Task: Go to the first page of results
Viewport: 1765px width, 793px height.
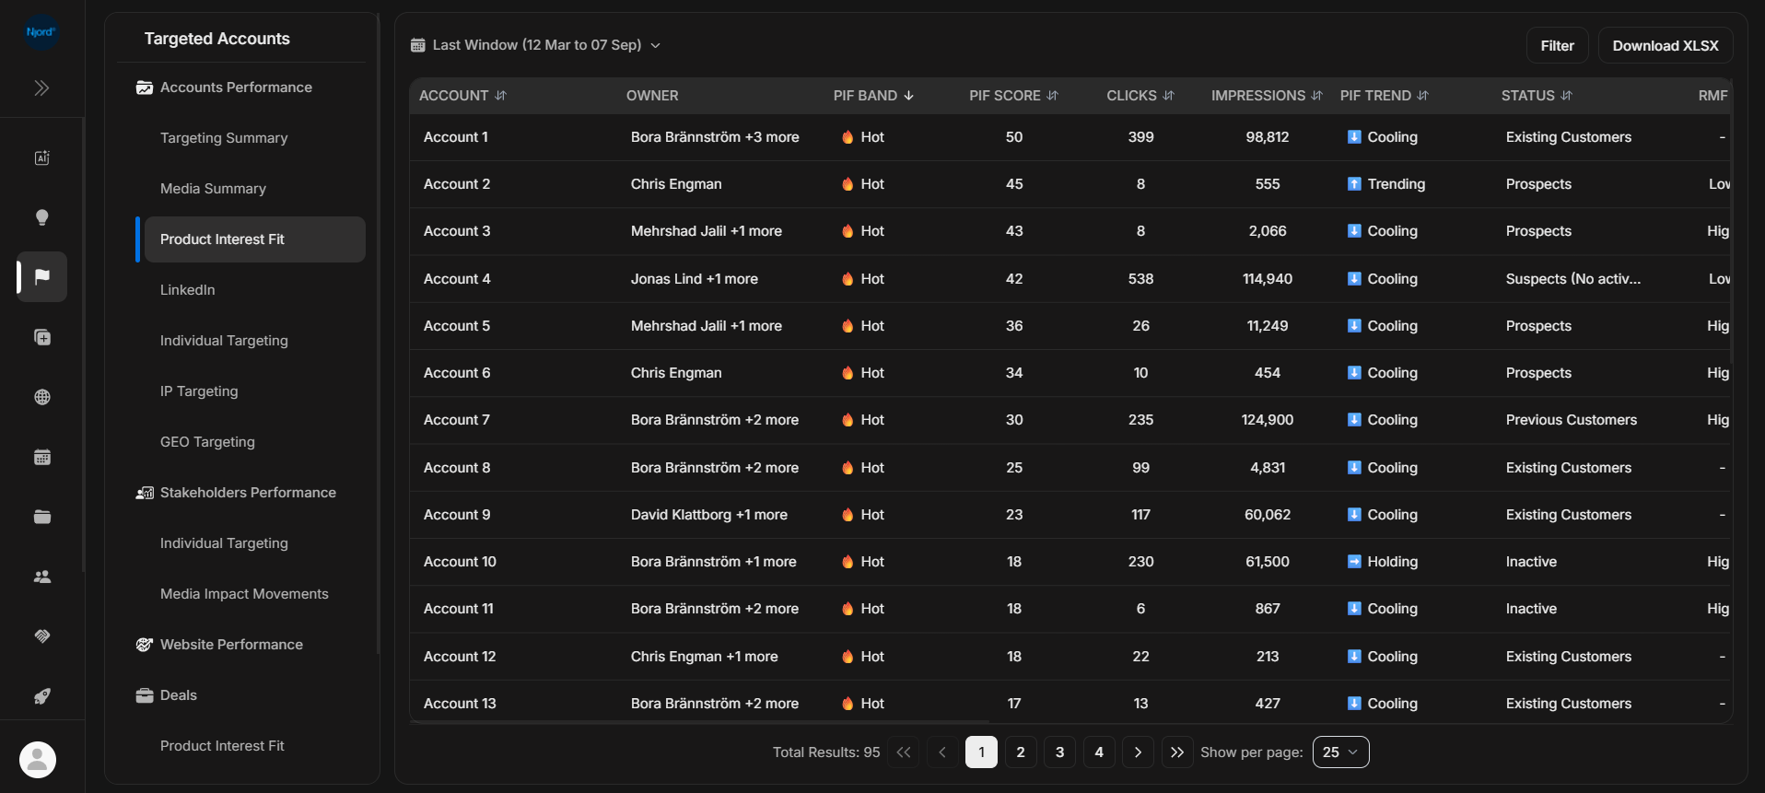Action: (903, 752)
